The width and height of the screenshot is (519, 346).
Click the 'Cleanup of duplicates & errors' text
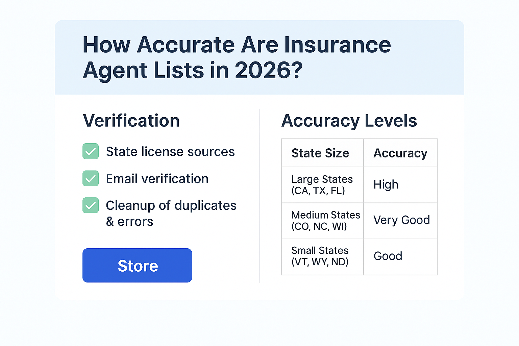[171, 213]
